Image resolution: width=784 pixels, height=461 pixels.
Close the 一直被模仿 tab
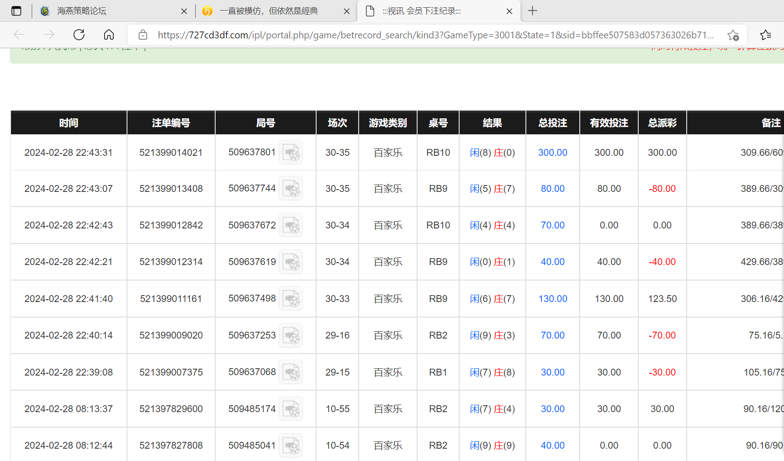point(347,11)
